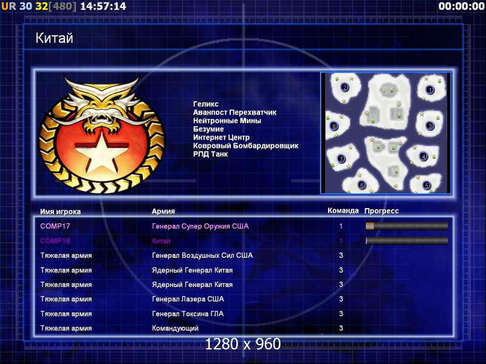Click the snowy islands map preview
486x364 pixels.
(386, 133)
